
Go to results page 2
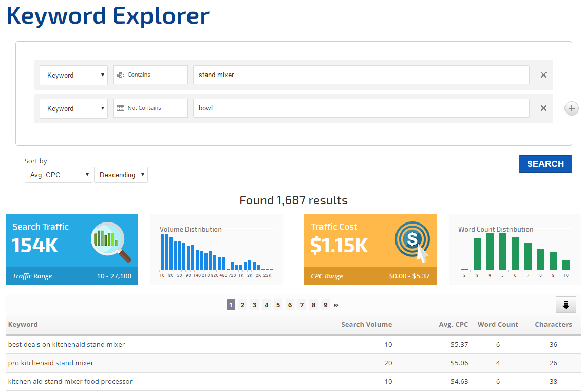[x=242, y=305]
